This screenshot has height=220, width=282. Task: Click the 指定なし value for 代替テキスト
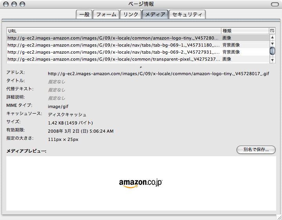point(56,90)
